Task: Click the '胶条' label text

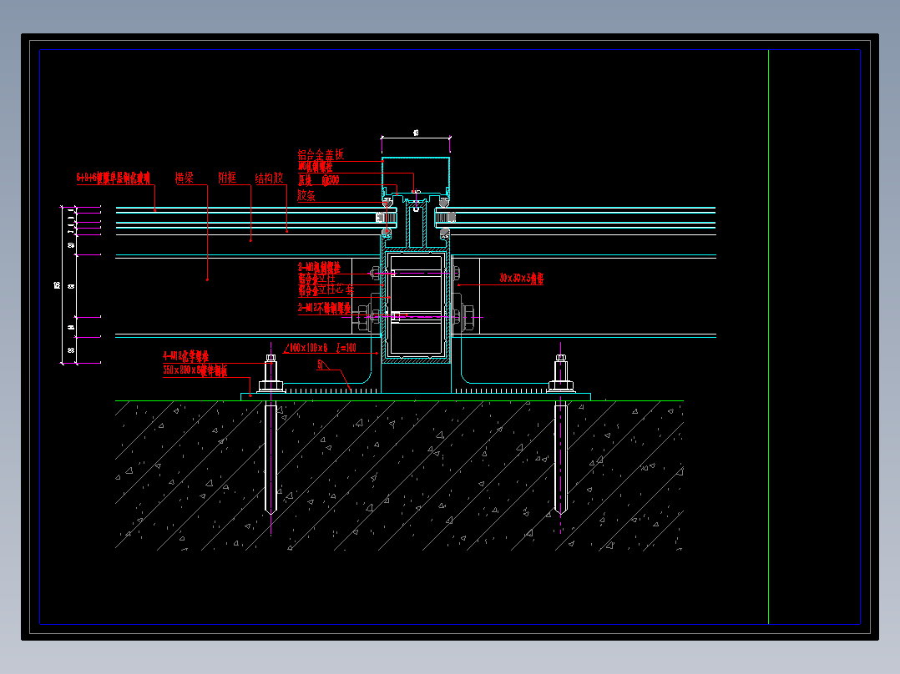Action: point(306,195)
